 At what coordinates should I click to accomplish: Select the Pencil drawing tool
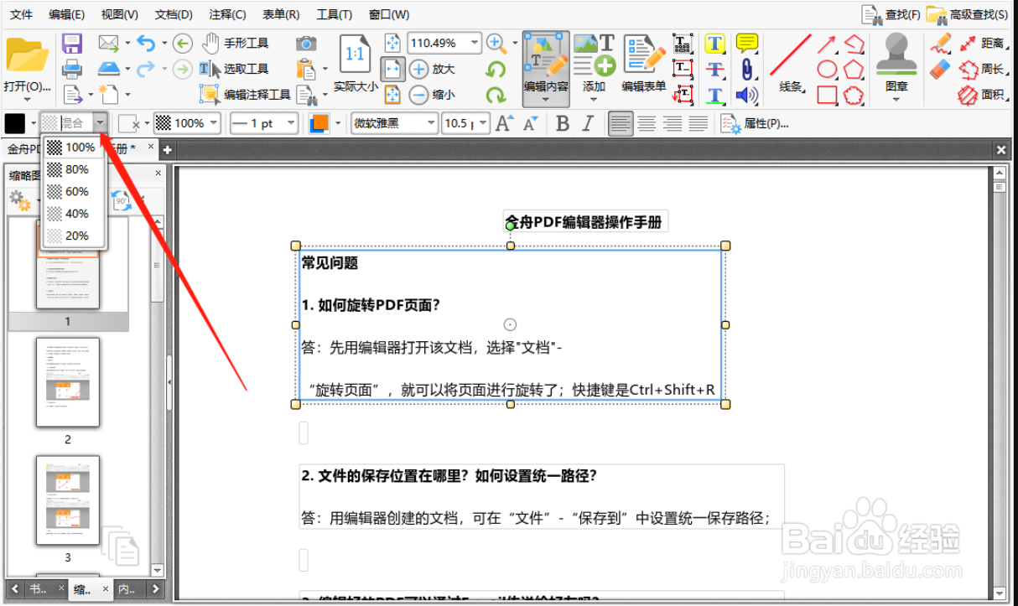[941, 43]
